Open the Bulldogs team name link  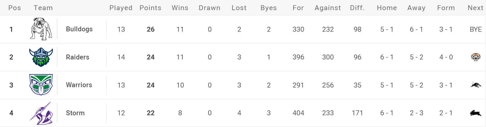tap(79, 29)
